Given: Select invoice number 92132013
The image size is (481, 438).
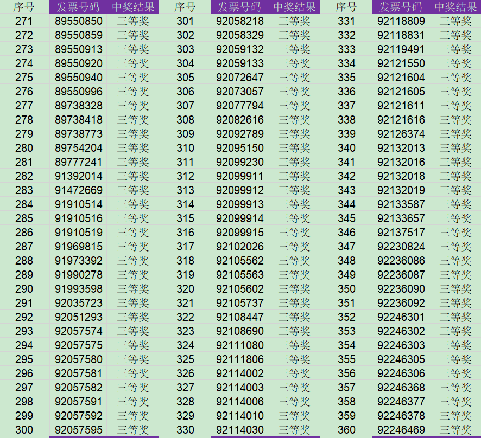Looking at the screenshot, I should 401,148.
